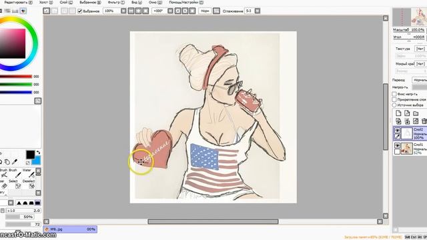Open the 100% zoom dropdown arrow
Screen dimensions: 427x240
pos(123,11)
